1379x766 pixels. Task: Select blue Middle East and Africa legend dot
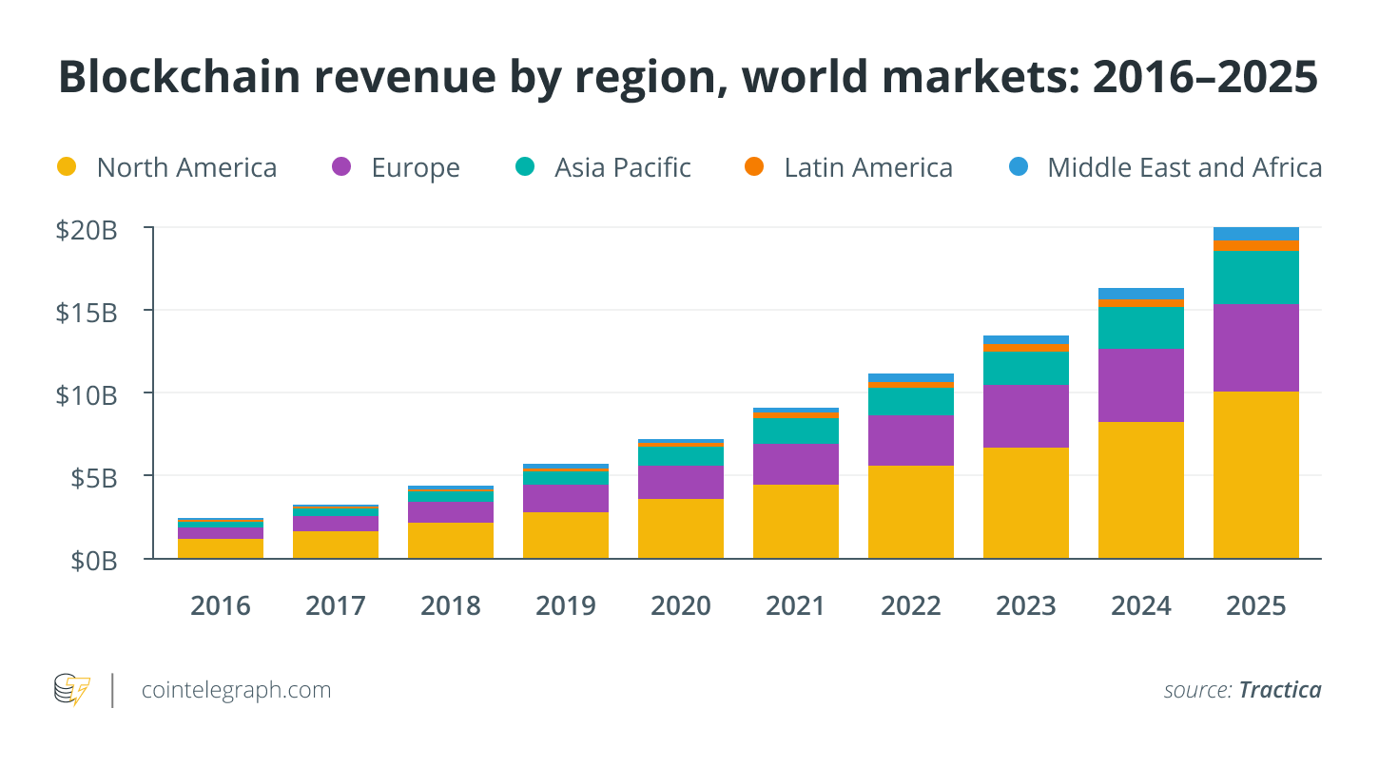[1017, 167]
